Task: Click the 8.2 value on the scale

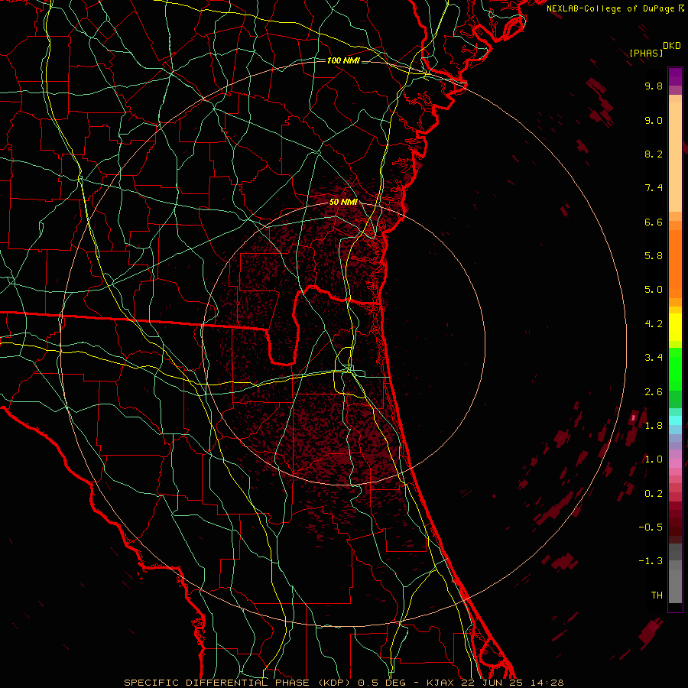Action: click(654, 154)
